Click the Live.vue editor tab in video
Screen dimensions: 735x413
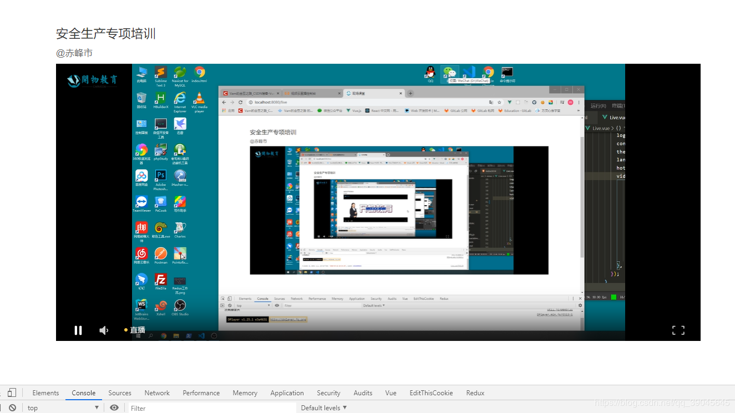pyautogui.click(x=615, y=118)
